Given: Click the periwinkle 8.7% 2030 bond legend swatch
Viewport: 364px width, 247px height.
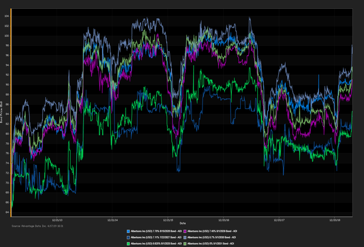Looking at the screenshot, I should click(185, 238).
